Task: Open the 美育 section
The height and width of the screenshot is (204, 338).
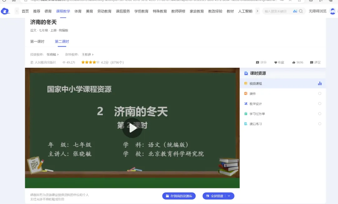Action: 90,11
